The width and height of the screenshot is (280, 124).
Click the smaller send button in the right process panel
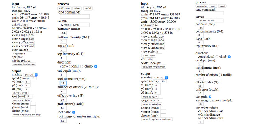click(222, 6)
